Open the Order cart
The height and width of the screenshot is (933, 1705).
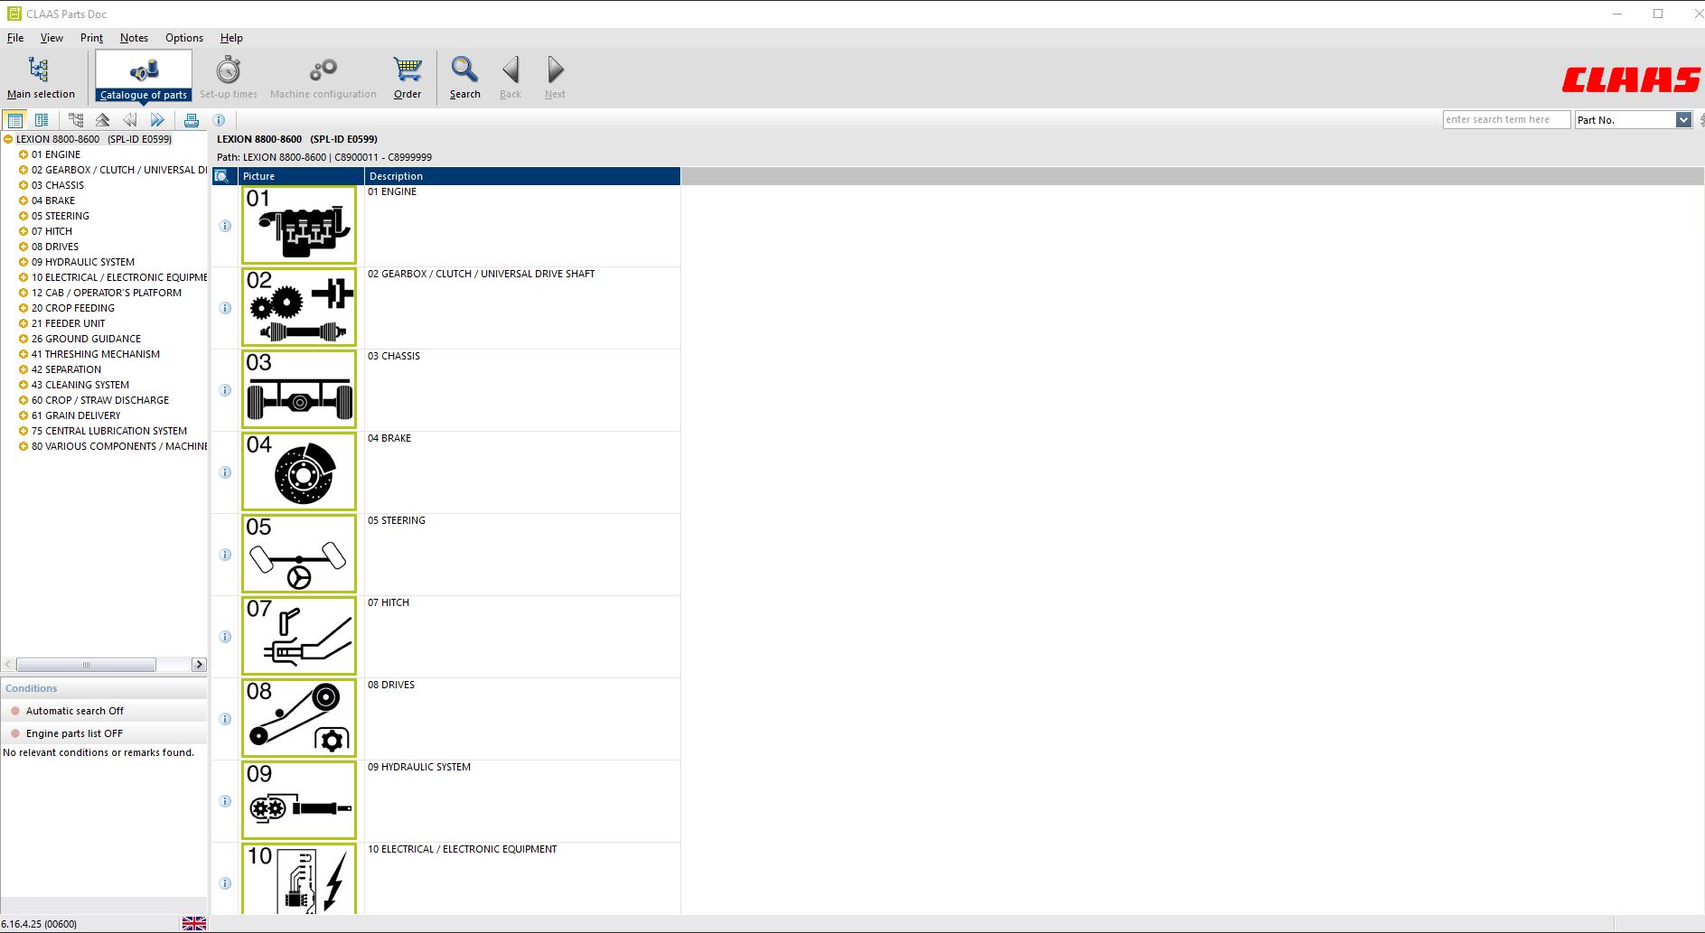tap(408, 78)
